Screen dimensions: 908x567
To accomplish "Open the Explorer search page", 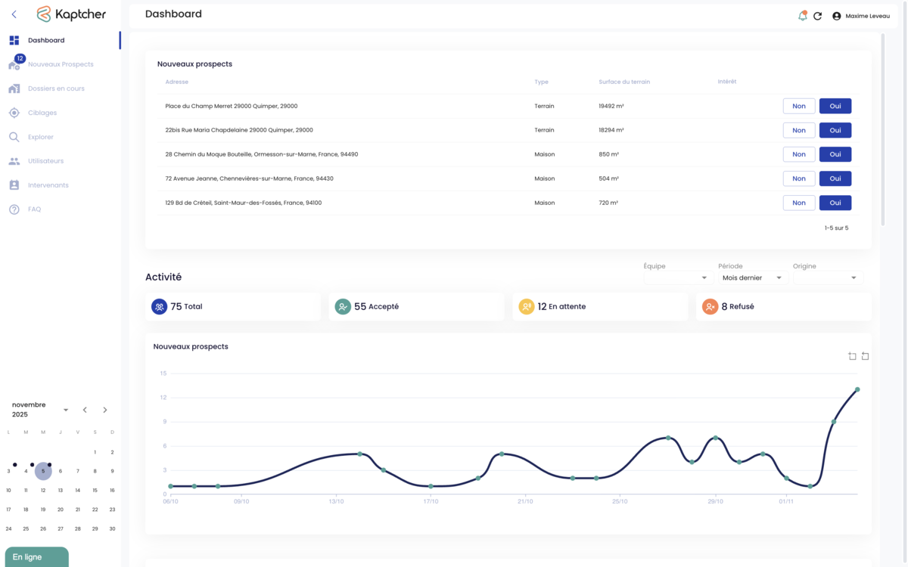I will (41, 137).
